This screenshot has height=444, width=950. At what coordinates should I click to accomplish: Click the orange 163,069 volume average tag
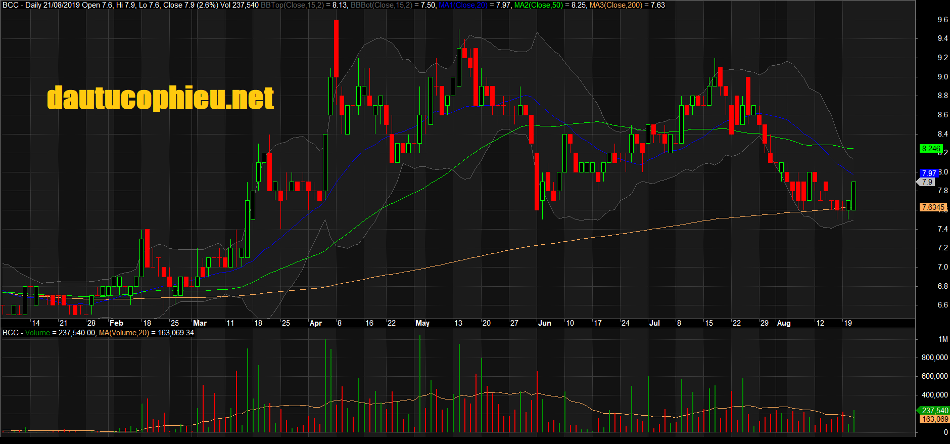[934, 419]
